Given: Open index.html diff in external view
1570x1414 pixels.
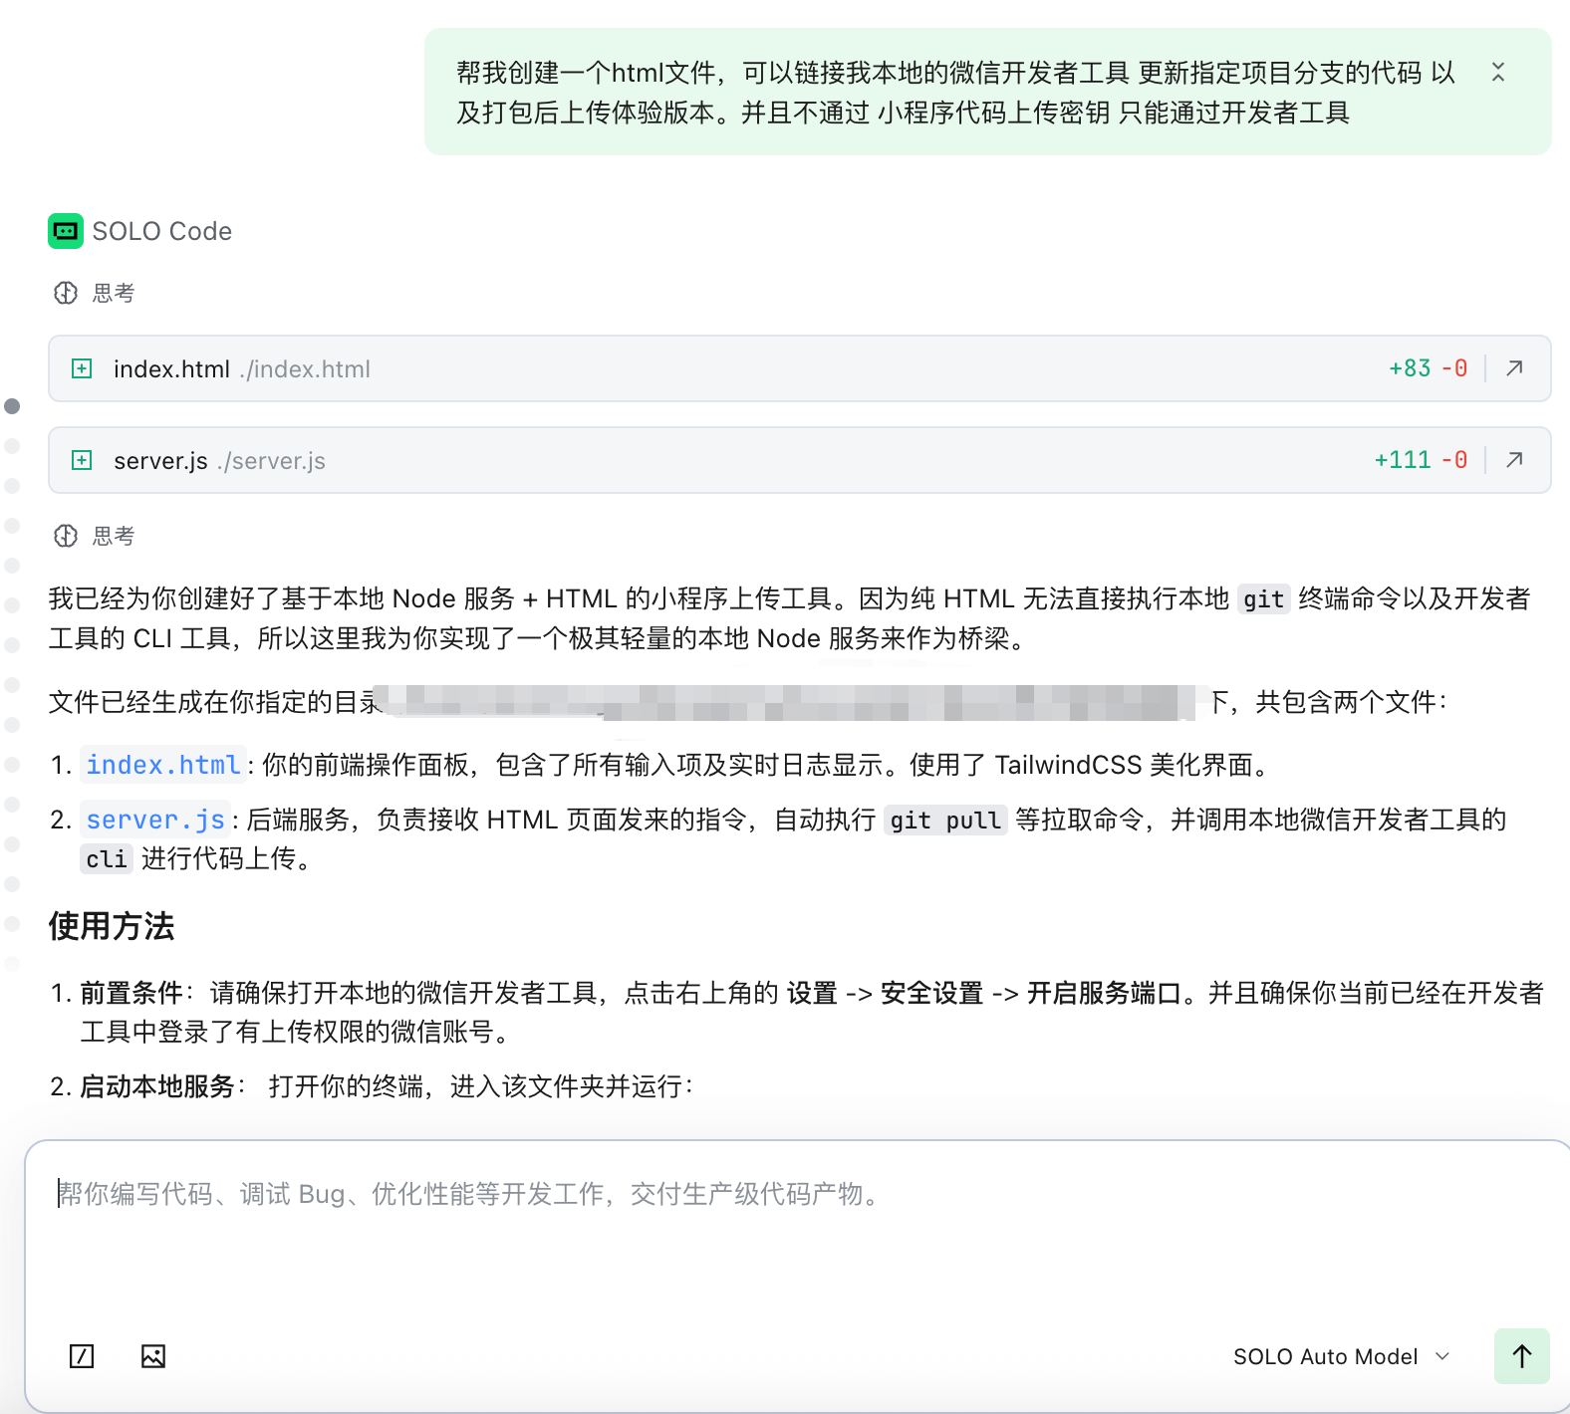Looking at the screenshot, I should 1514,368.
